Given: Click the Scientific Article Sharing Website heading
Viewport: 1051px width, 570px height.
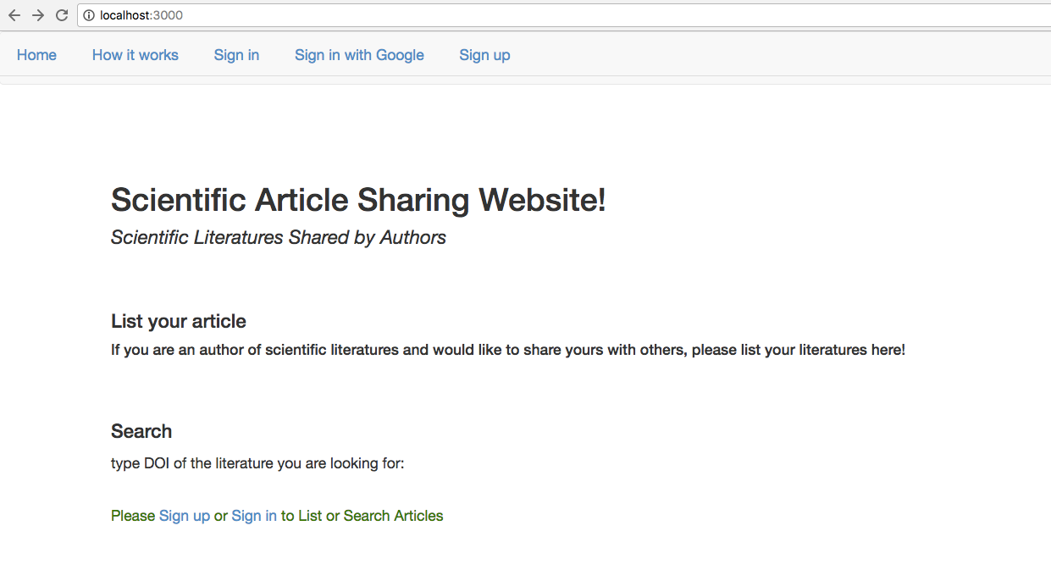Looking at the screenshot, I should [x=358, y=201].
